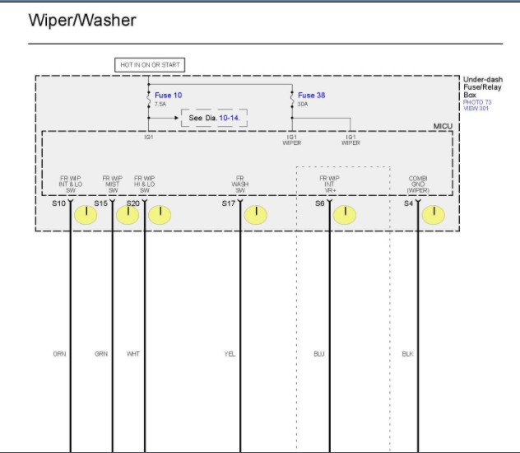This screenshot has width=520, height=453.
Task: Click the MICU label
Action: pos(443,126)
